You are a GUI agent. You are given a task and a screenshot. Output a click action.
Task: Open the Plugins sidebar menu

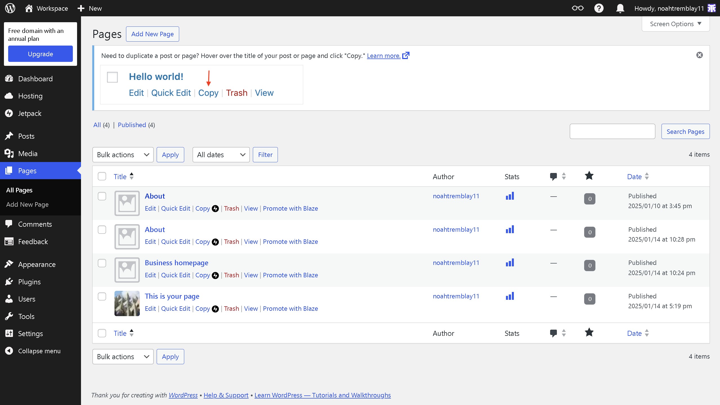click(x=29, y=282)
